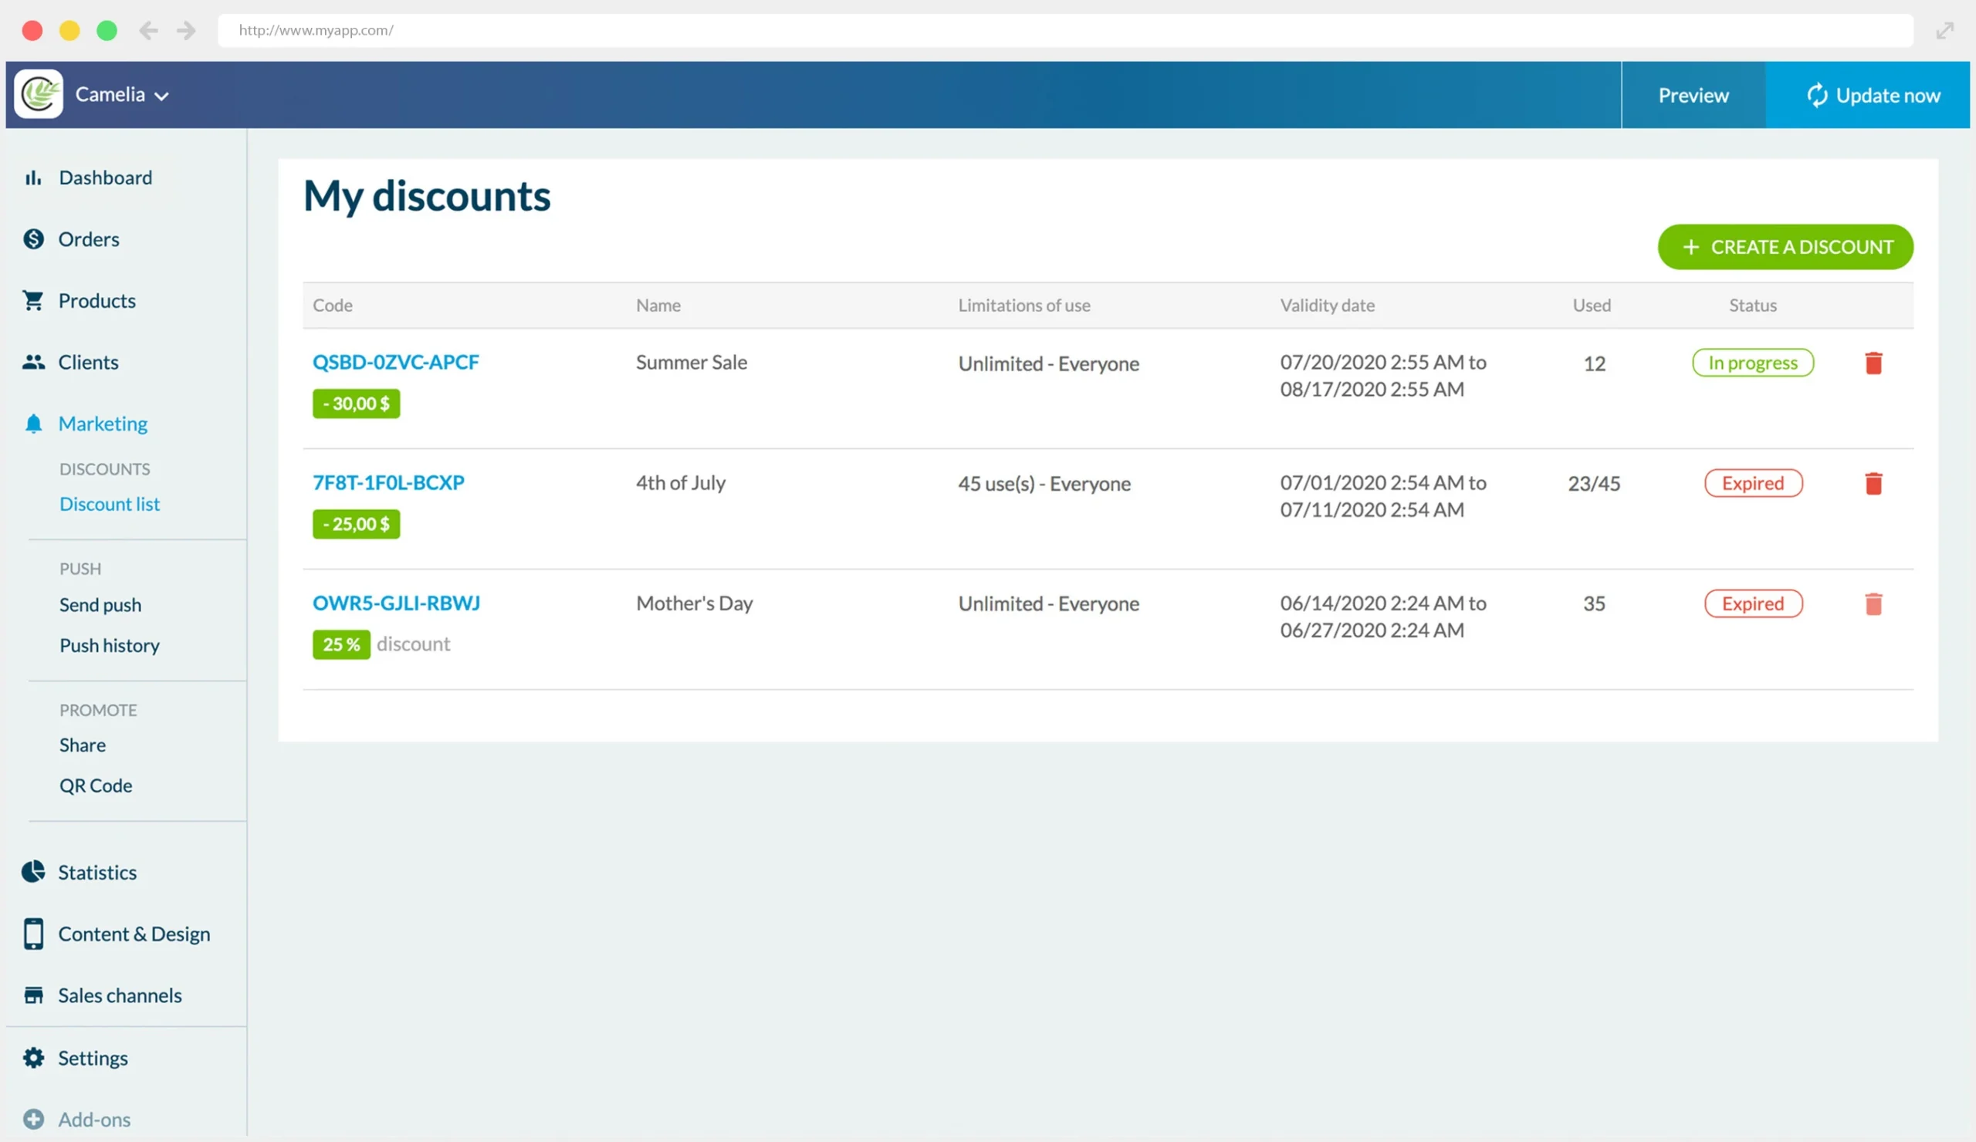The height and width of the screenshot is (1142, 1976).
Task: Switch to the Preview tab
Action: pyautogui.click(x=1693, y=95)
